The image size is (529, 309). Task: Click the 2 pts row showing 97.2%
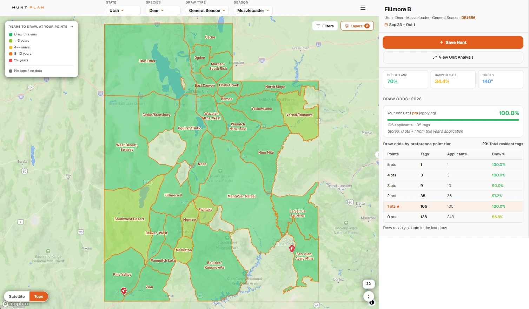tap(453, 196)
